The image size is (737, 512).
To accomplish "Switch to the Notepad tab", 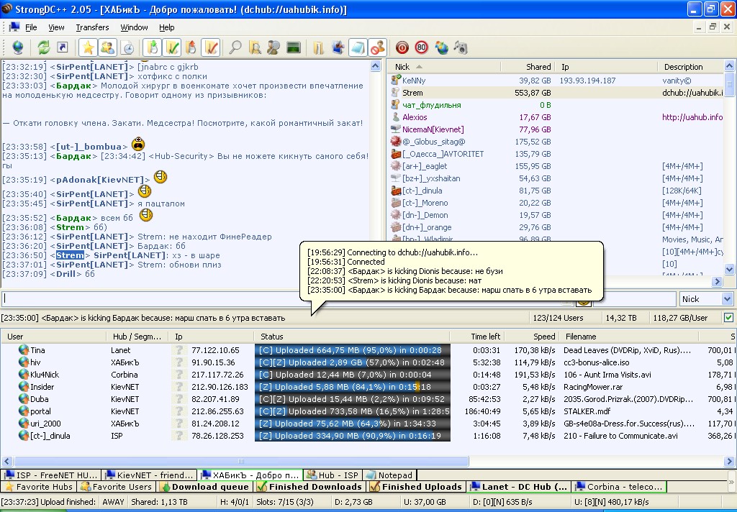I will pyautogui.click(x=390, y=475).
